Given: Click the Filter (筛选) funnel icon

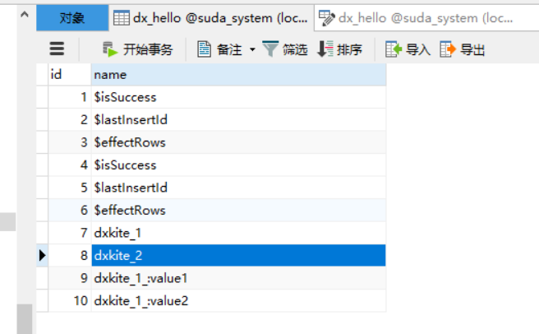Looking at the screenshot, I should tap(270, 49).
